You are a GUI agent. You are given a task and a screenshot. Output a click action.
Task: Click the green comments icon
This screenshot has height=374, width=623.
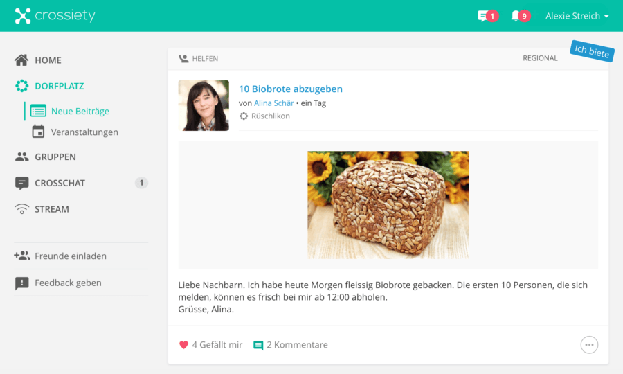click(258, 345)
